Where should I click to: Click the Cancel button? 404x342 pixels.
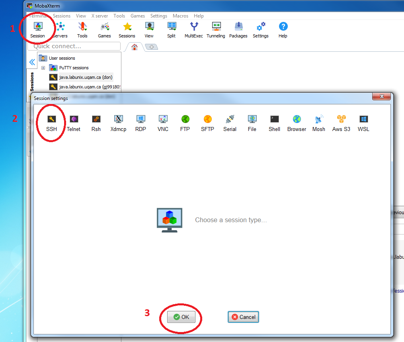[243, 317]
